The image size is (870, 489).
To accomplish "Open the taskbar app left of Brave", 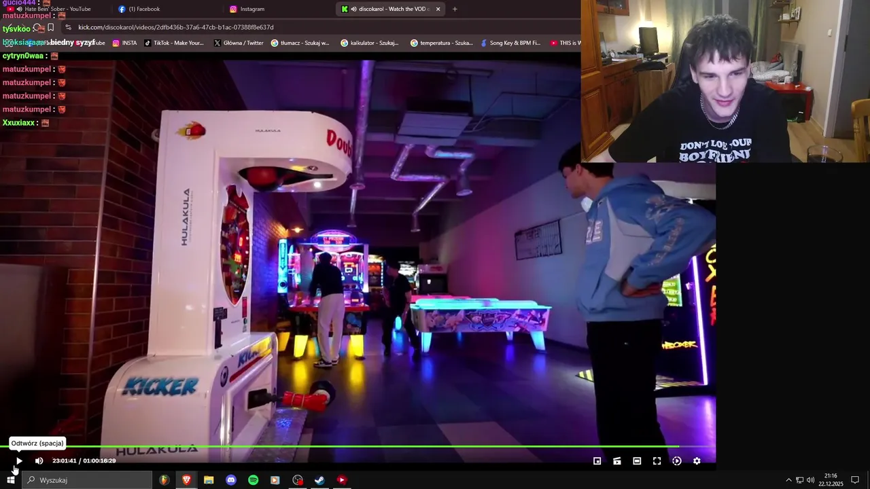I will (164, 480).
